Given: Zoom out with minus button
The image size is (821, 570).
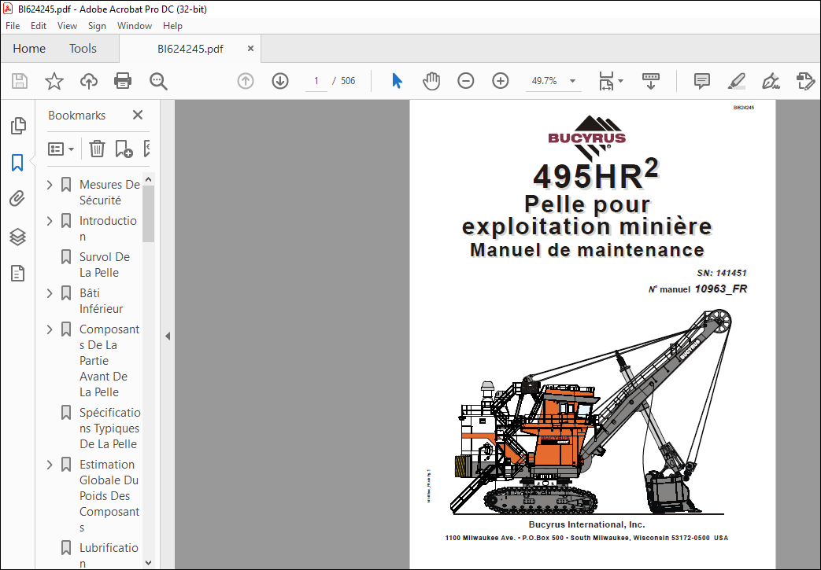Looking at the screenshot, I should click(x=465, y=81).
